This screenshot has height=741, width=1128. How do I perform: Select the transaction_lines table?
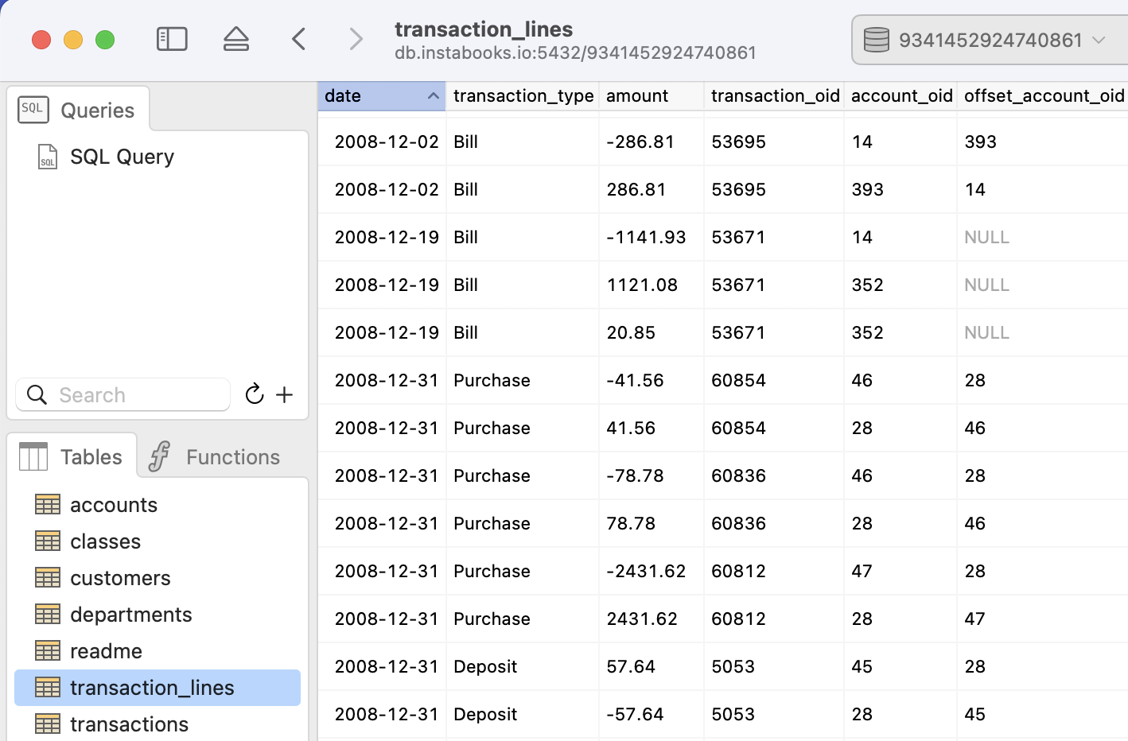pos(158,688)
